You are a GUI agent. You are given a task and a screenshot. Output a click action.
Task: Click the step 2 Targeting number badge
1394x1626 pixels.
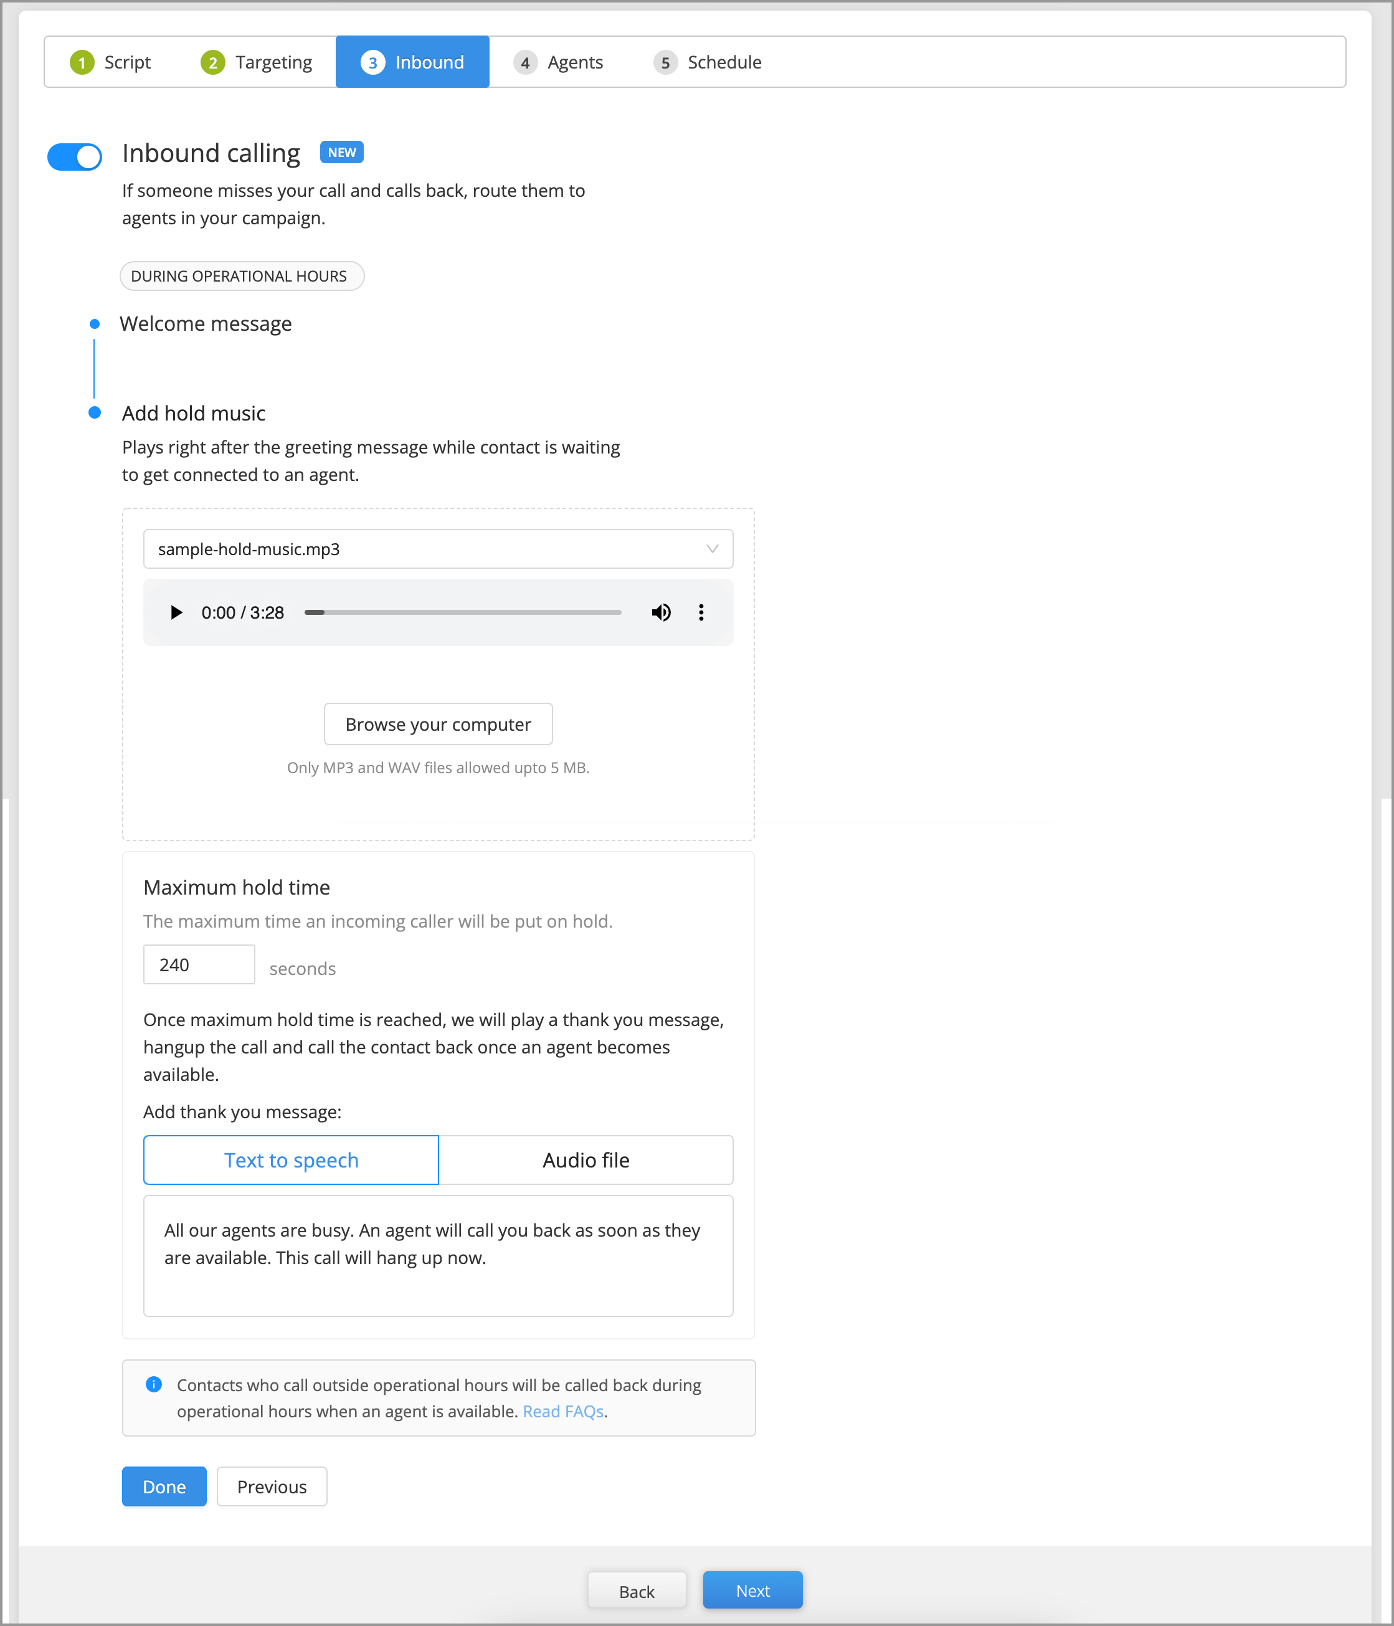click(212, 62)
